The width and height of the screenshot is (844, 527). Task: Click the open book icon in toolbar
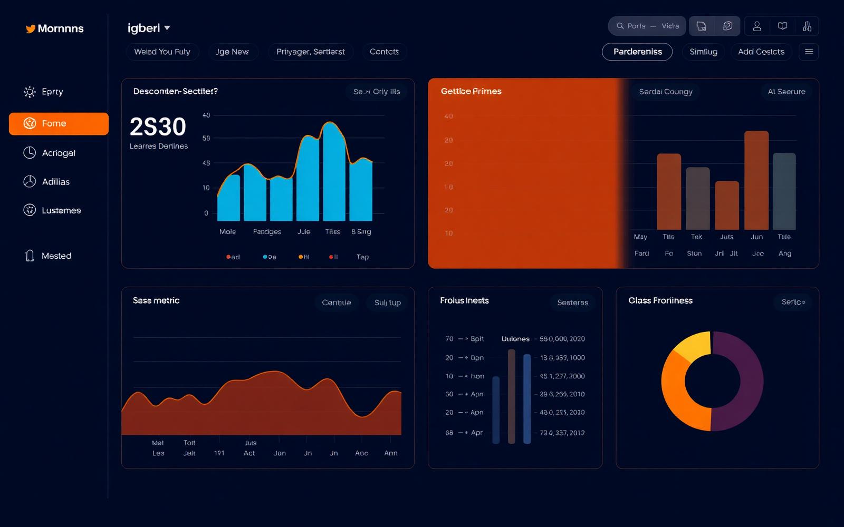click(782, 26)
